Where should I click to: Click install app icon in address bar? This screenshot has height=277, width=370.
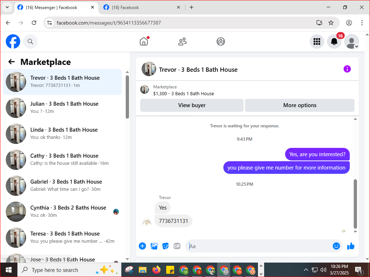click(319, 23)
